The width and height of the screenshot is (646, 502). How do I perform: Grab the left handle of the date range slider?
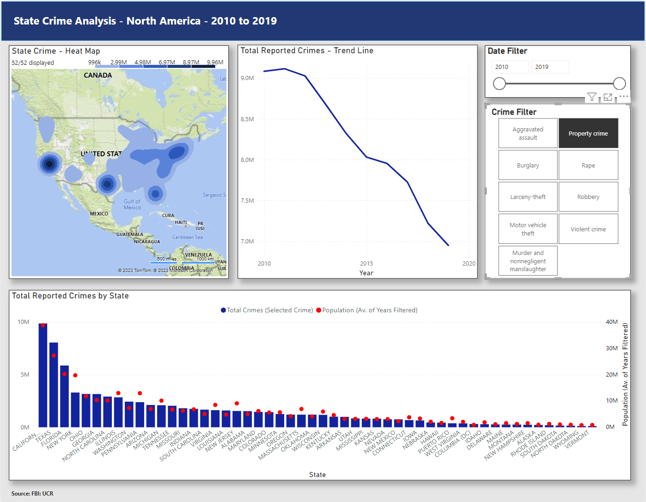click(500, 83)
